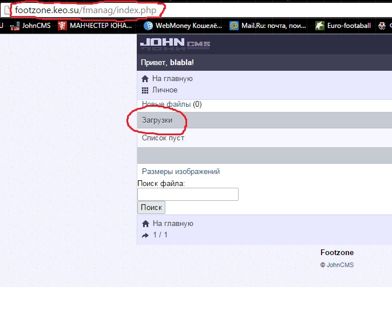Click the Euro-footaball bookmark favicon
Viewport: 392px width, 311px height.
(320, 26)
